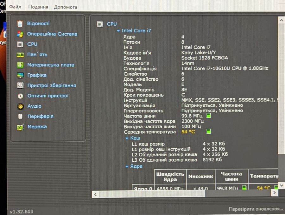Open Графіка section

click(x=37, y=75)
